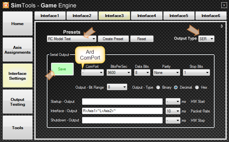This screenshot has width=229, height=142.
Task: Click into the Startup - Output text field
Action: click(122, 102)
